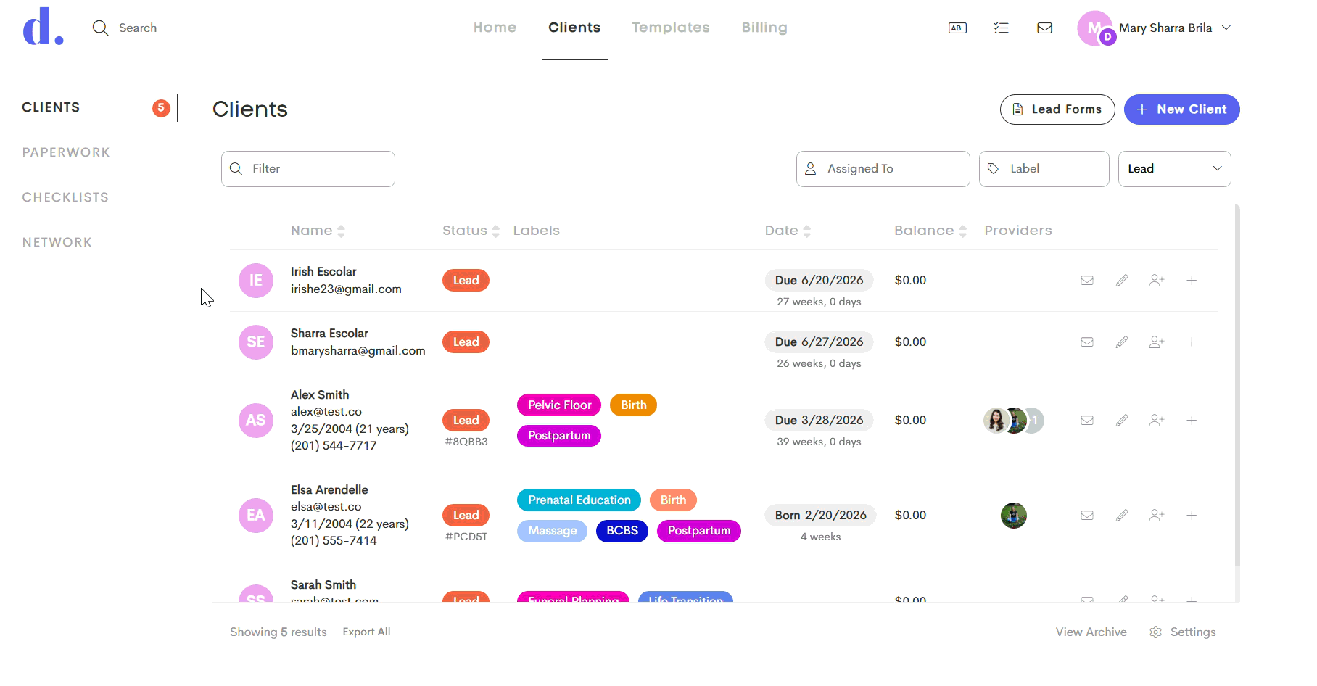Assign a provider to Sharra Escolar
The width and height of the screenshot is (1317, 686).
pyautogui.click(x=1157, y=342)
